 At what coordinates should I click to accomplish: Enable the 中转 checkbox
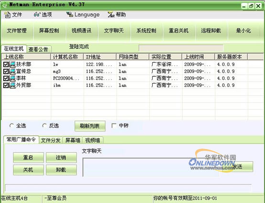coord(114,126)
